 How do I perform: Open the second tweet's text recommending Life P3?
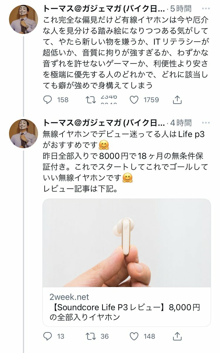pyautogui.click(x=126, y=162)
